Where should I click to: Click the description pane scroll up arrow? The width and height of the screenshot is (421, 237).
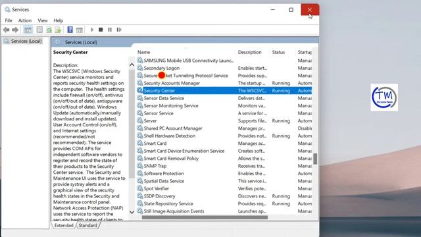point(132,65)
